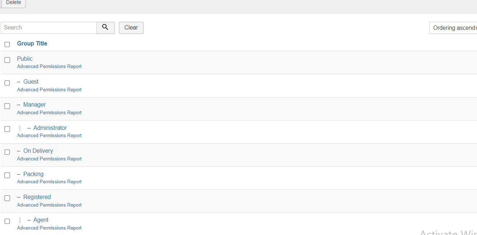The image size is (477, 235).
Task: Type in the Search input field
Action: [x=49, y=28]
